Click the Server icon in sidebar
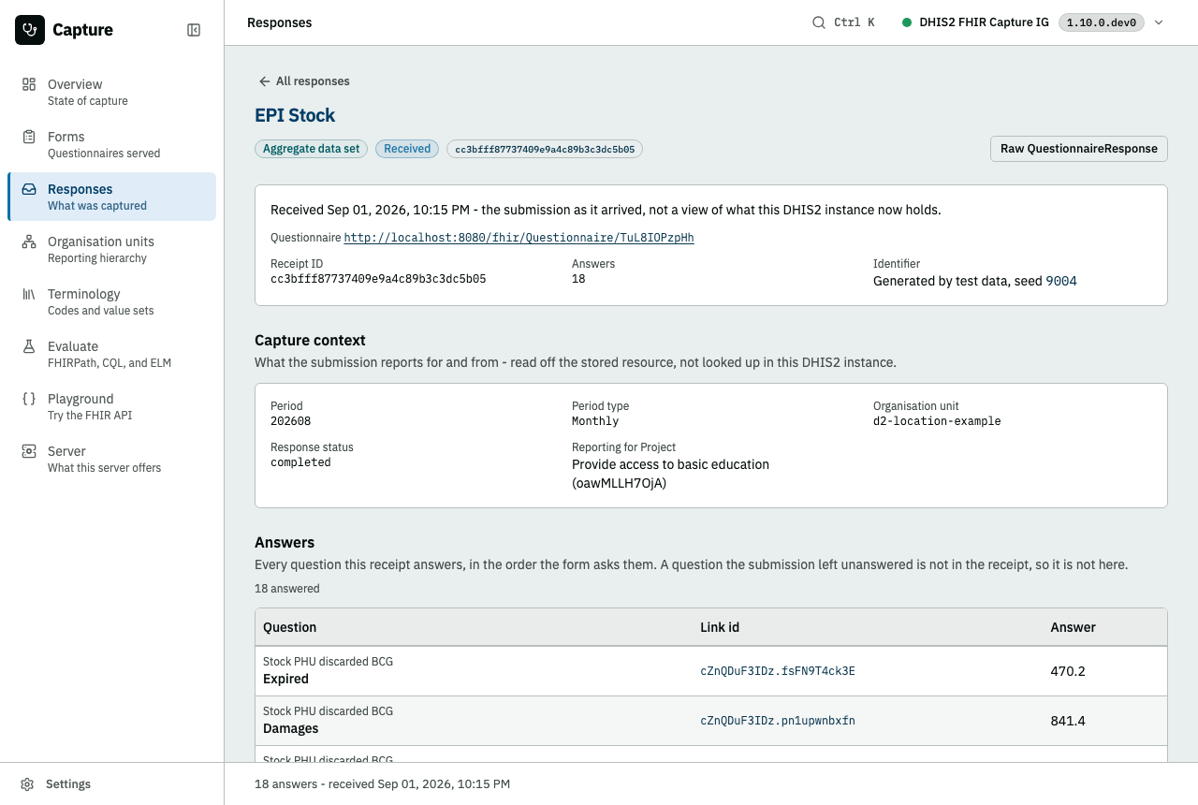 click(x=29, y=451)
